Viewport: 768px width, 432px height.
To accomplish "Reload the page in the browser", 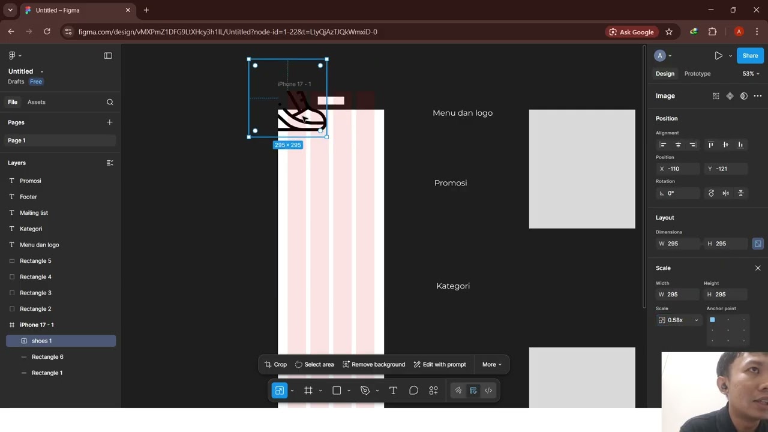I will pyautogui.click(x=47, y=32).
